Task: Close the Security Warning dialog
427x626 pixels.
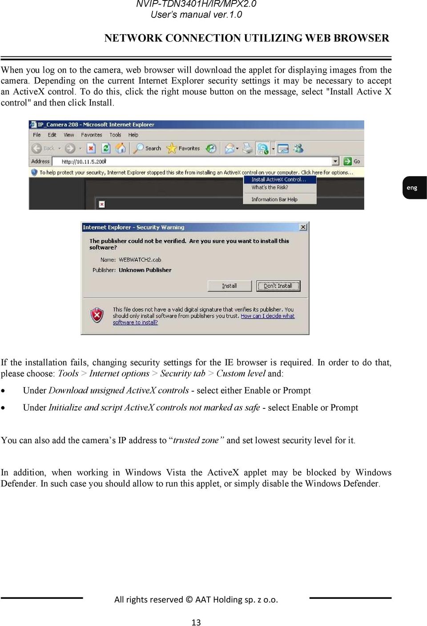Action: [303, 227]
